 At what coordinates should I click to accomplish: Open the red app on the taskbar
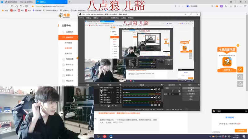(104, 137)
